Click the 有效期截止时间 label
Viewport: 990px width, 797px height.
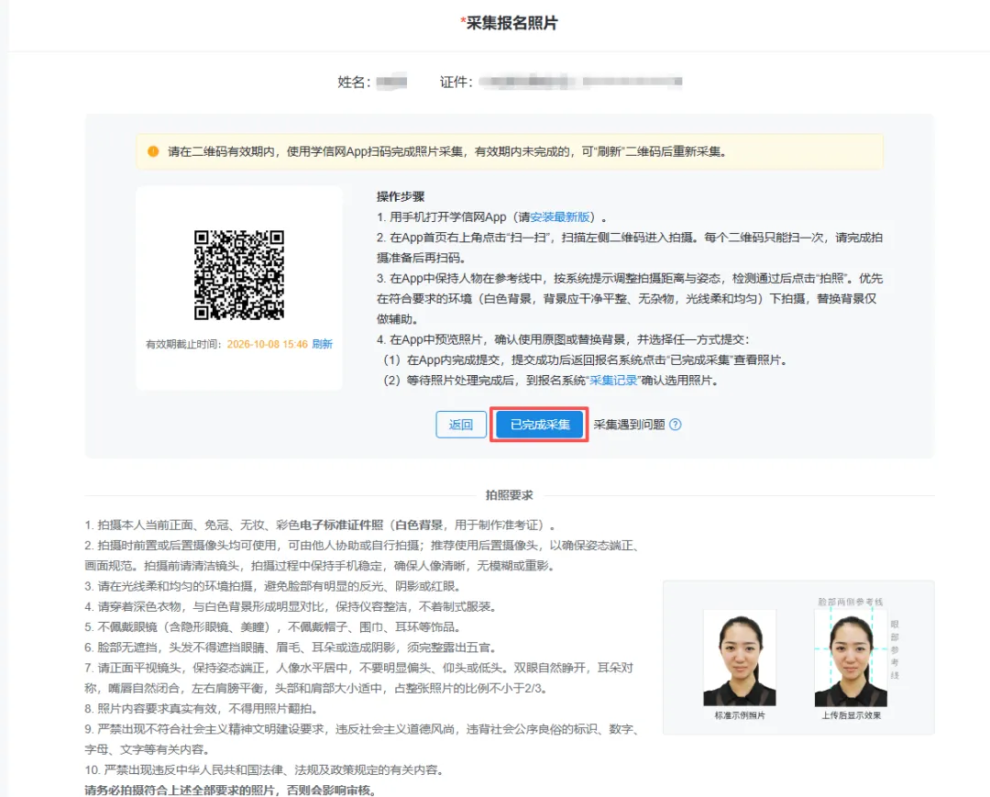183,344
